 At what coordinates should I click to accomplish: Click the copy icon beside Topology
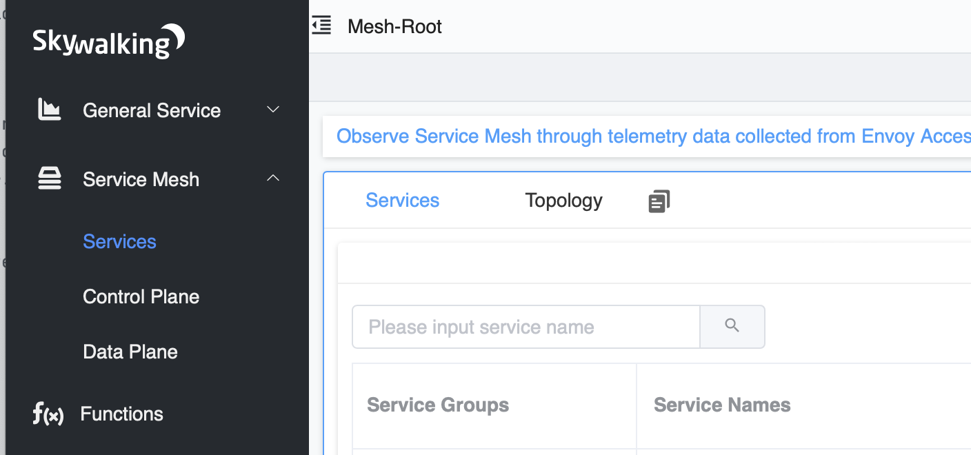point(659,201)
